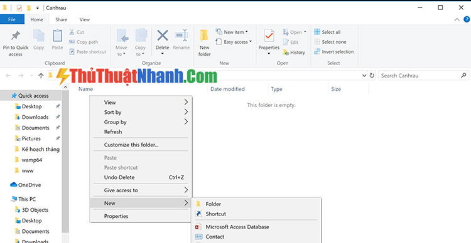The image size is (471, 243).
Task: Click Select none in ribbon
Action: point(330,42)
